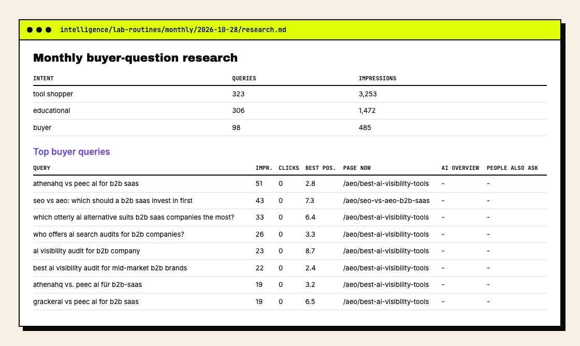Click people also ask dash in seo vs aeo row
580x346 pixels.
488,200
